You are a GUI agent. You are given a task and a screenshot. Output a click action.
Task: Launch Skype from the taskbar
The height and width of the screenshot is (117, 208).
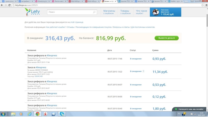point(62,114)
